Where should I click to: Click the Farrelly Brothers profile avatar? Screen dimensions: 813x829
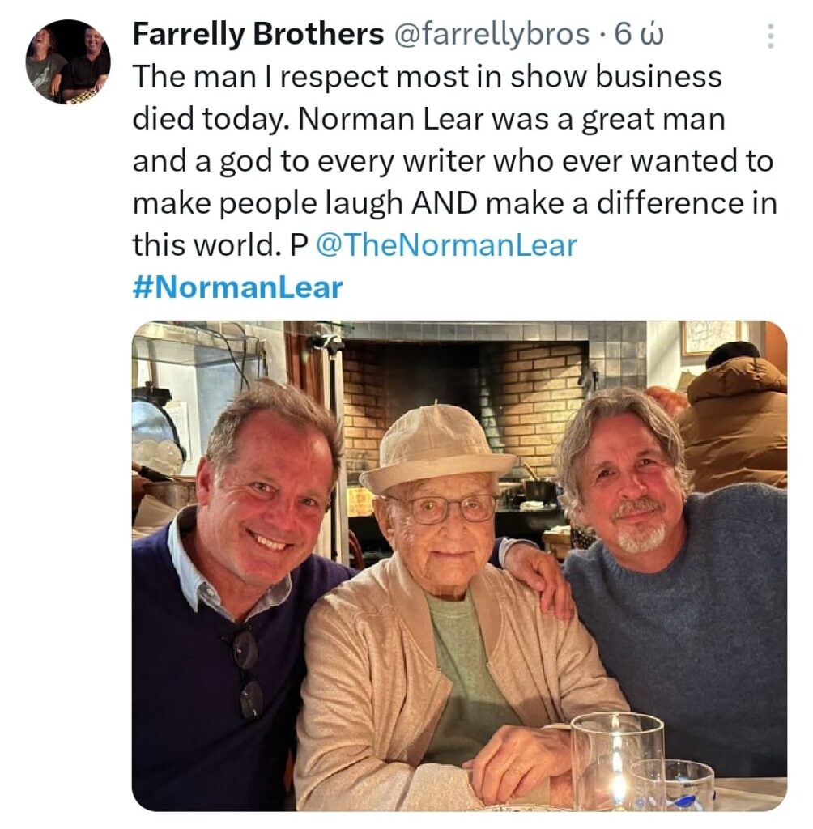coord(68,62)
